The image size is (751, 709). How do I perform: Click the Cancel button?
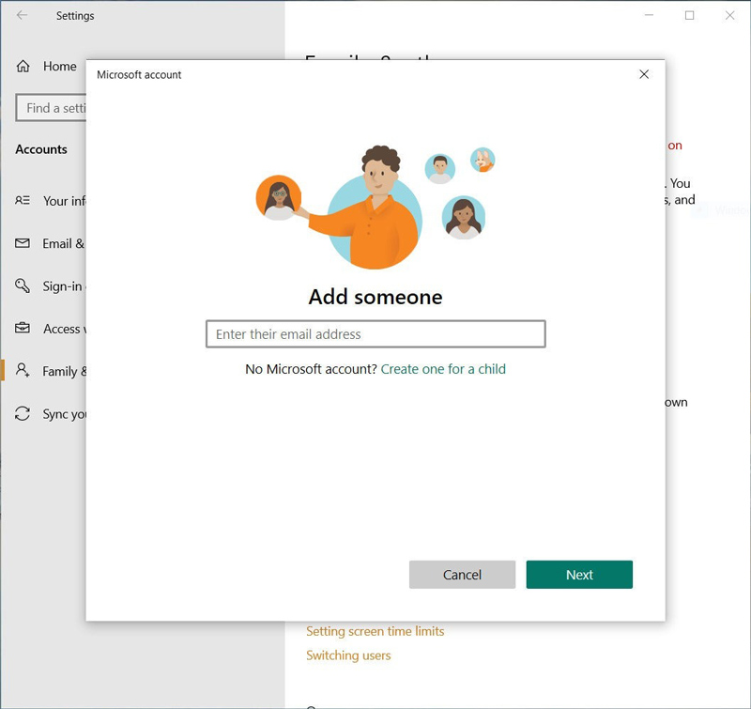tap(462, 575)
